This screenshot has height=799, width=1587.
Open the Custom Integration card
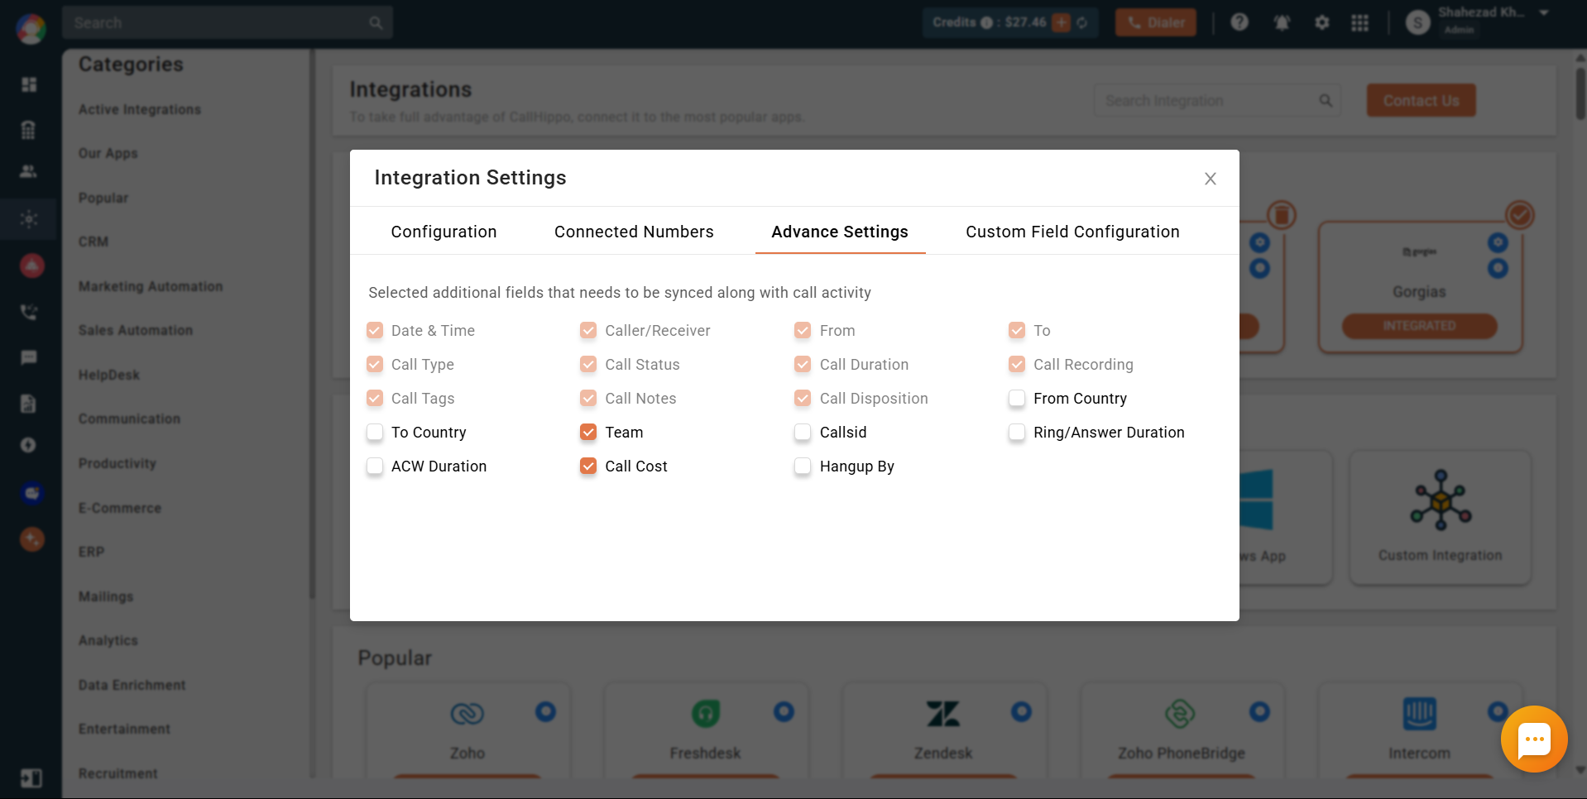click(1440, 518)
